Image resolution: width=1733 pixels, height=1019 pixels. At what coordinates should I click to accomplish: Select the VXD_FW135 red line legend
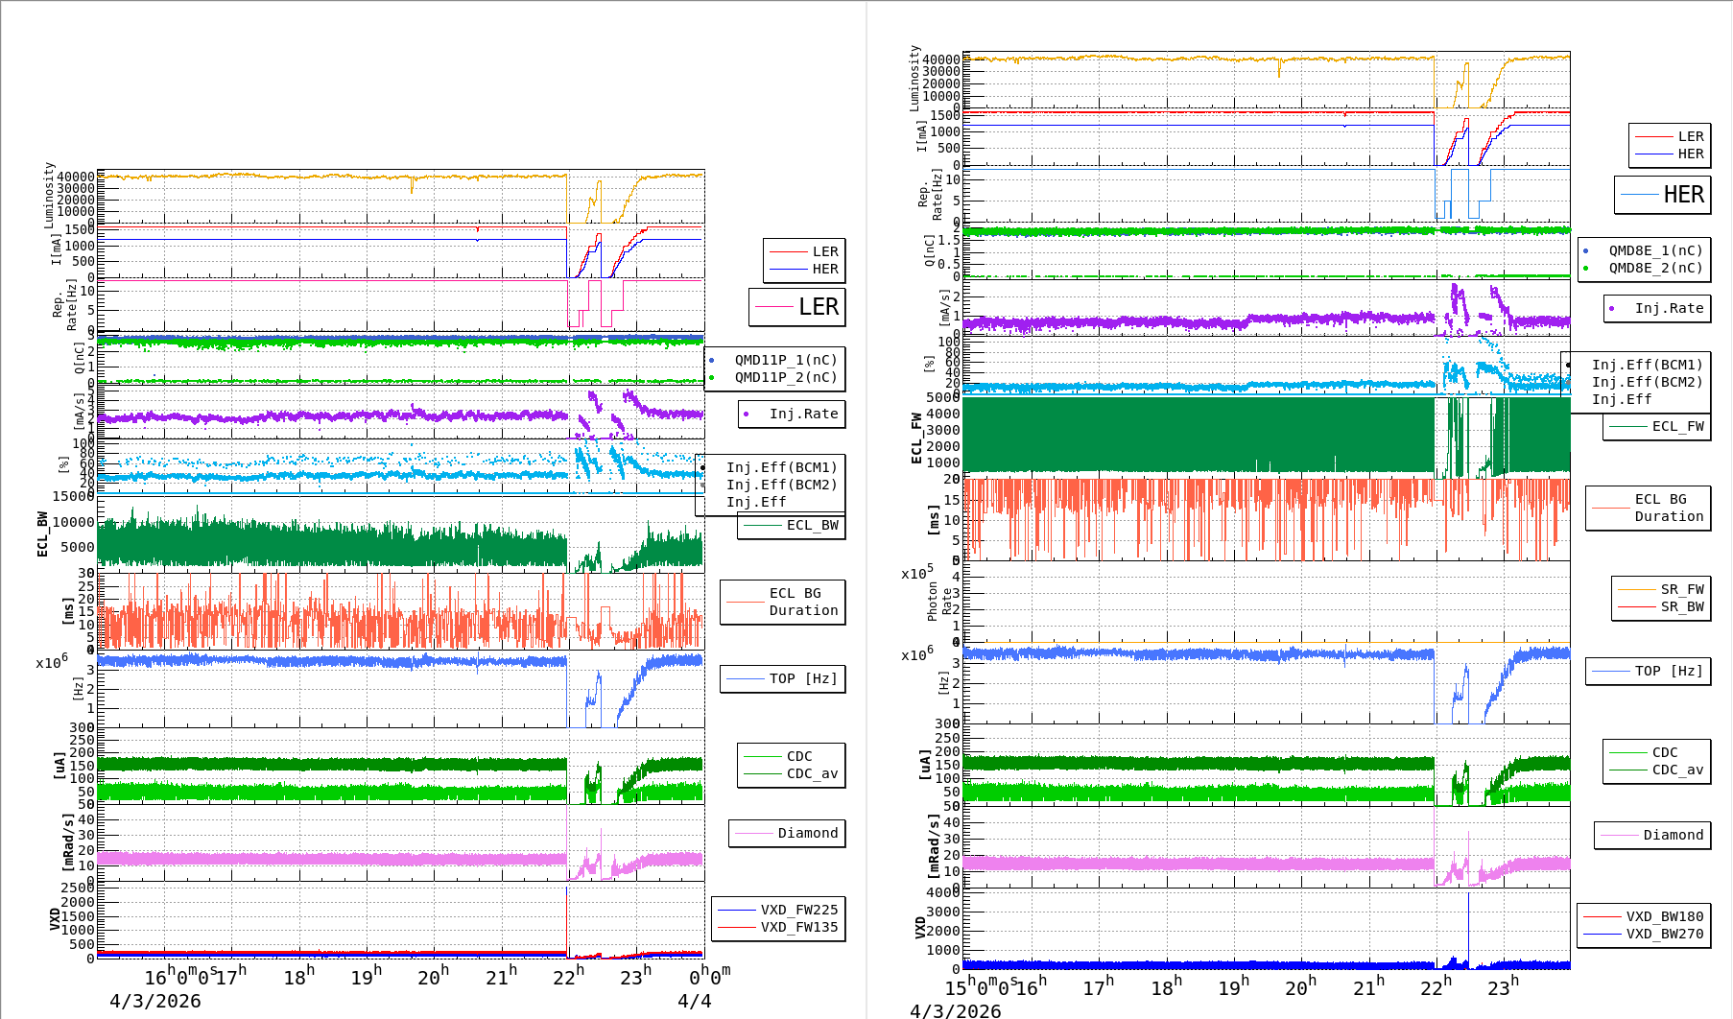[x=778, y=927]
